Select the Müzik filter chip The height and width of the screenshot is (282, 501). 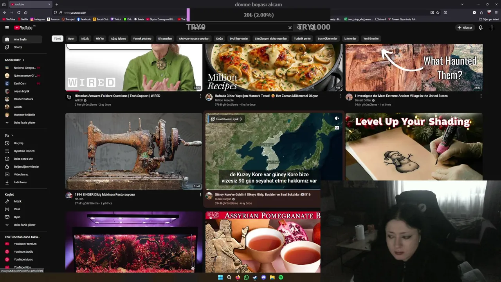(85, 39)
